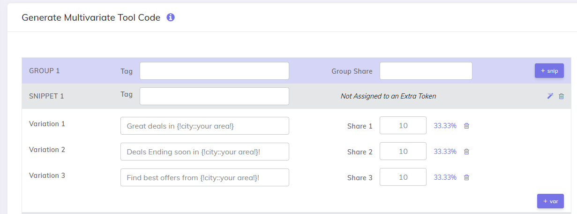Screen dimensions: 577x214
Task: Click the Share 1 value field
Action: pos(403,126)
